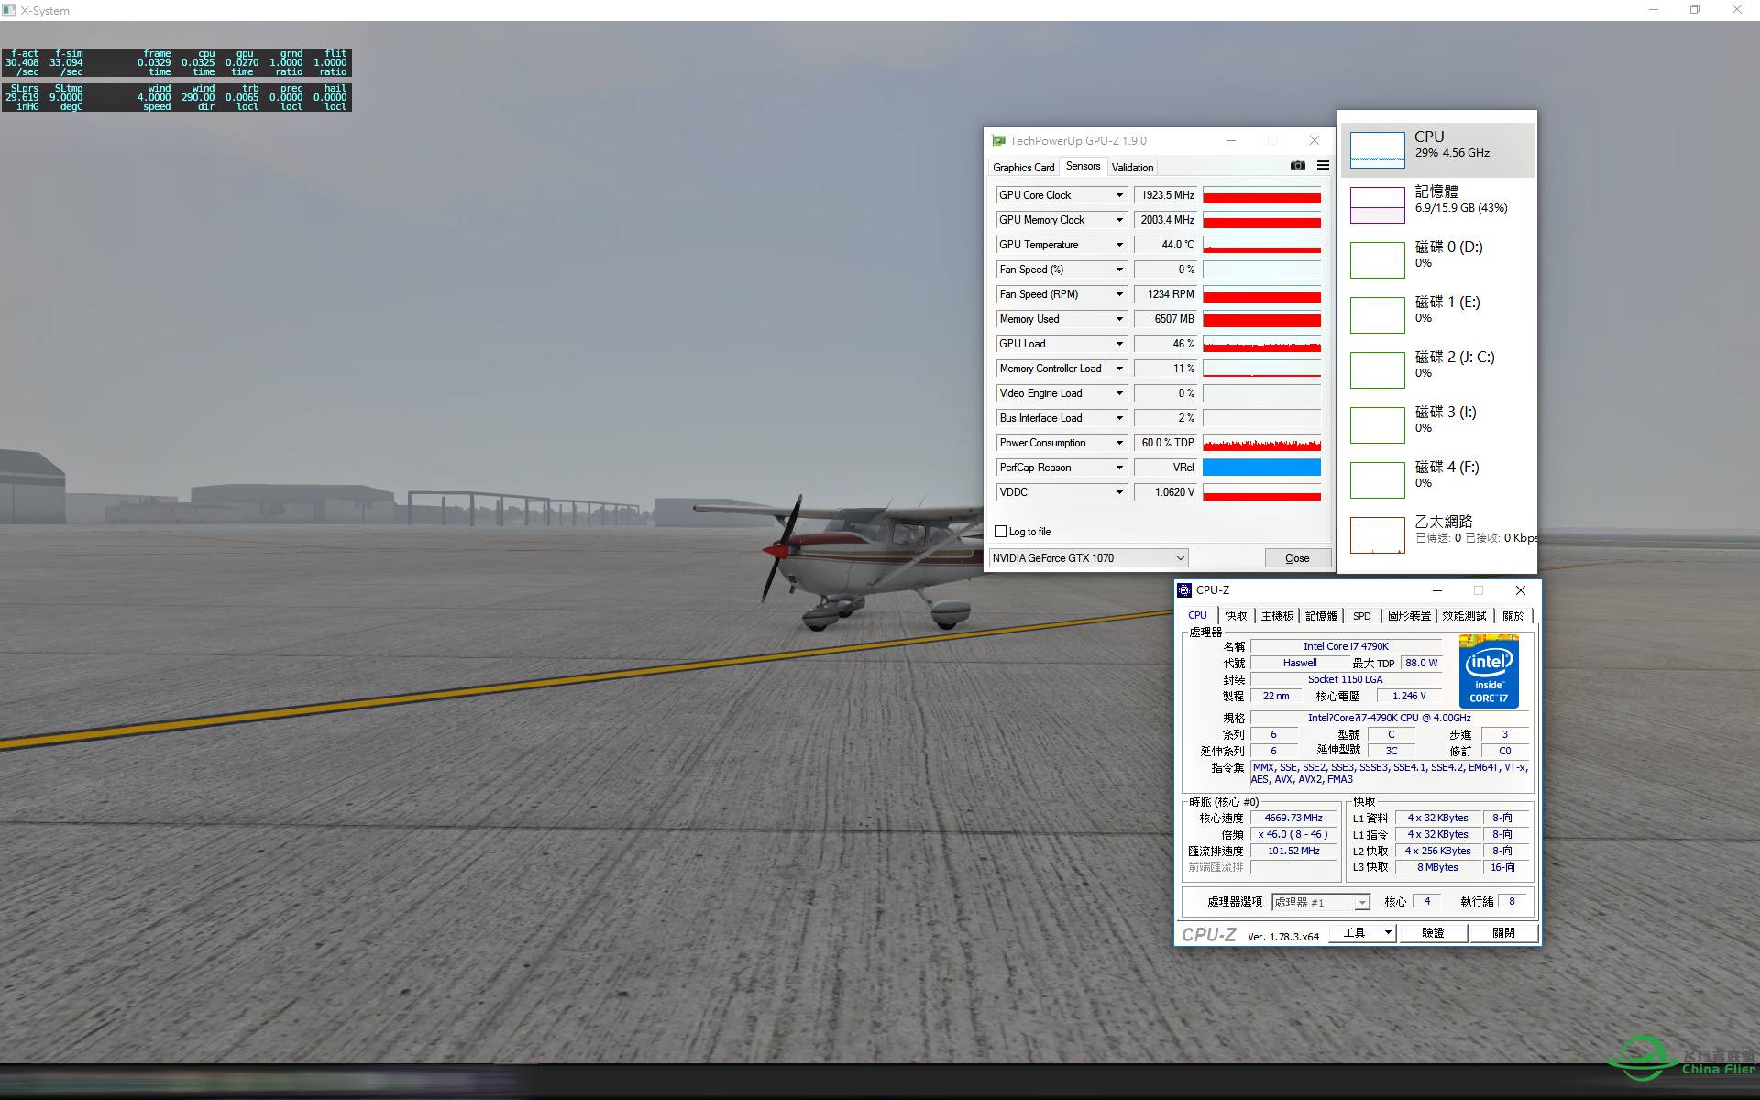Click the 4669.73 MHz core speed field
1760x1100 pixels.
1293,819
